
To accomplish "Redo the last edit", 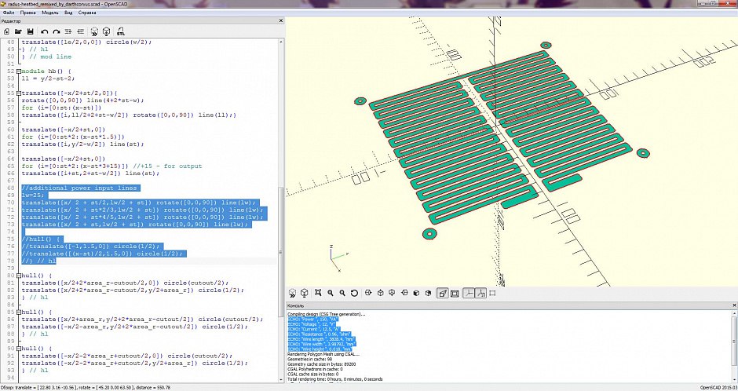I will coord(56,31).
